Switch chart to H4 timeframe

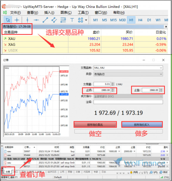140,20
